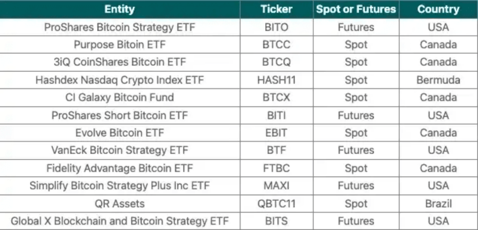The image size is (478, 230).
Task: Select the Hashdex Nasdaq Crypto Index ETF cell
Action: (120, 80)
